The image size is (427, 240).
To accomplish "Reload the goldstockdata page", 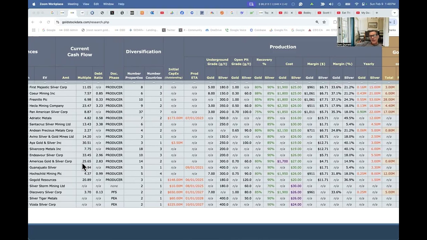I will [x=48, y=22].
